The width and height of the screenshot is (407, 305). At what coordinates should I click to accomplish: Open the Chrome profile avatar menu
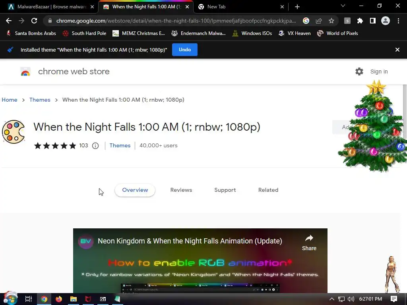[x=386, y=21]
